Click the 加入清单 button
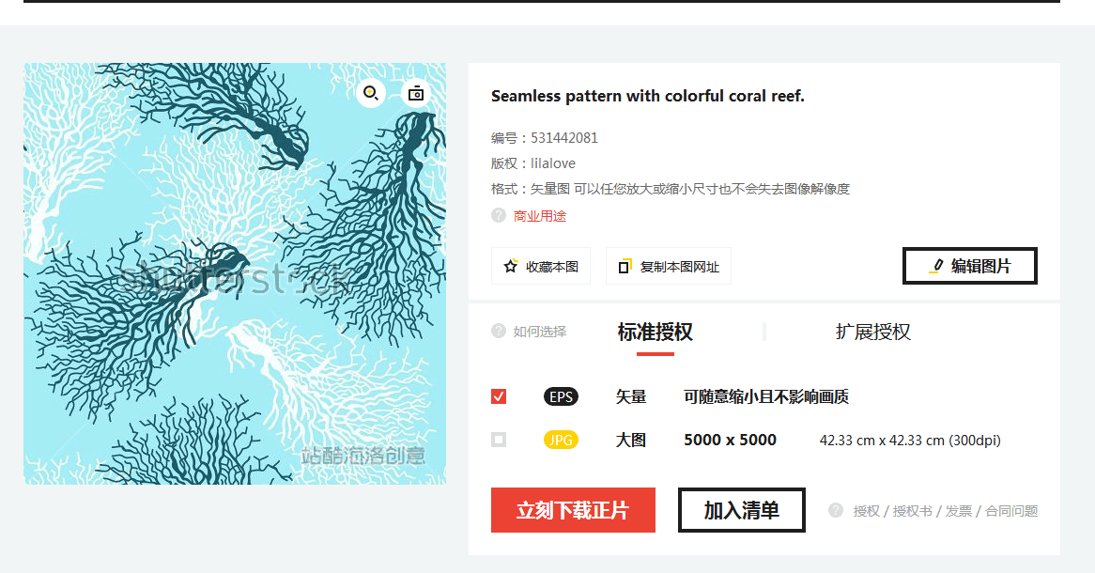1095x573 pixels. (742, 510)
